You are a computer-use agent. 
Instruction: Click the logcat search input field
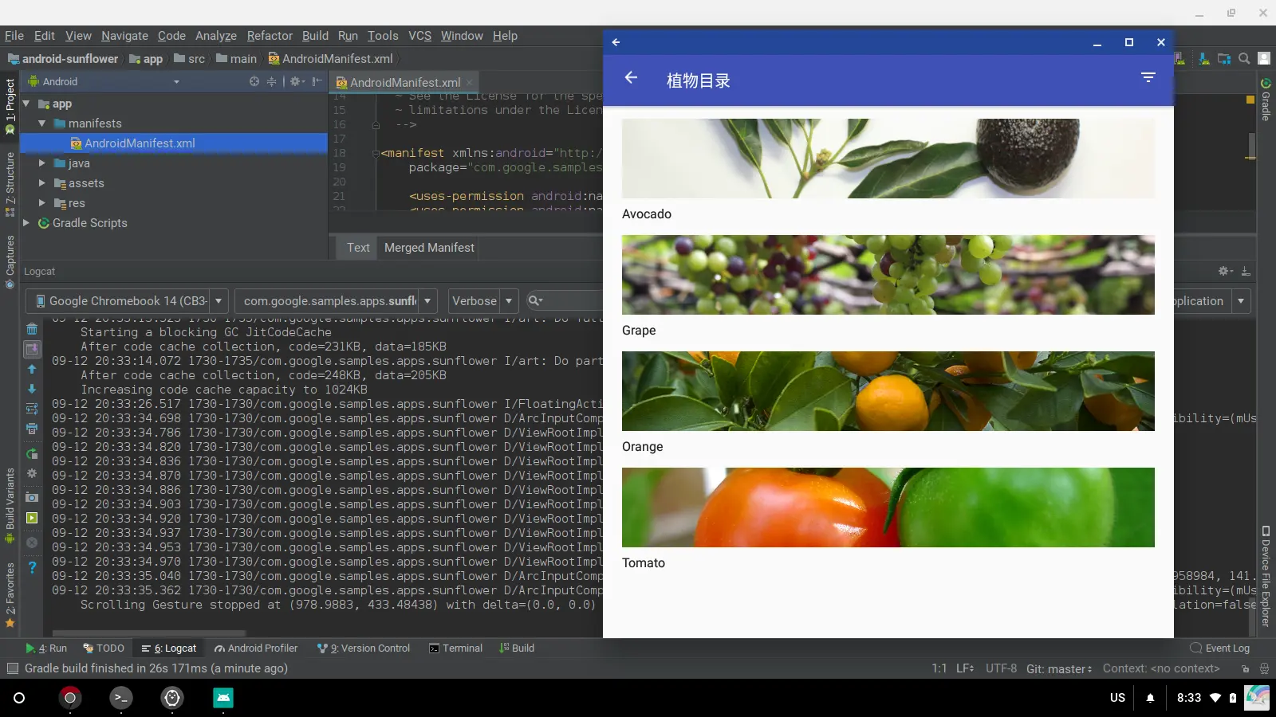[x=564, y=301]
